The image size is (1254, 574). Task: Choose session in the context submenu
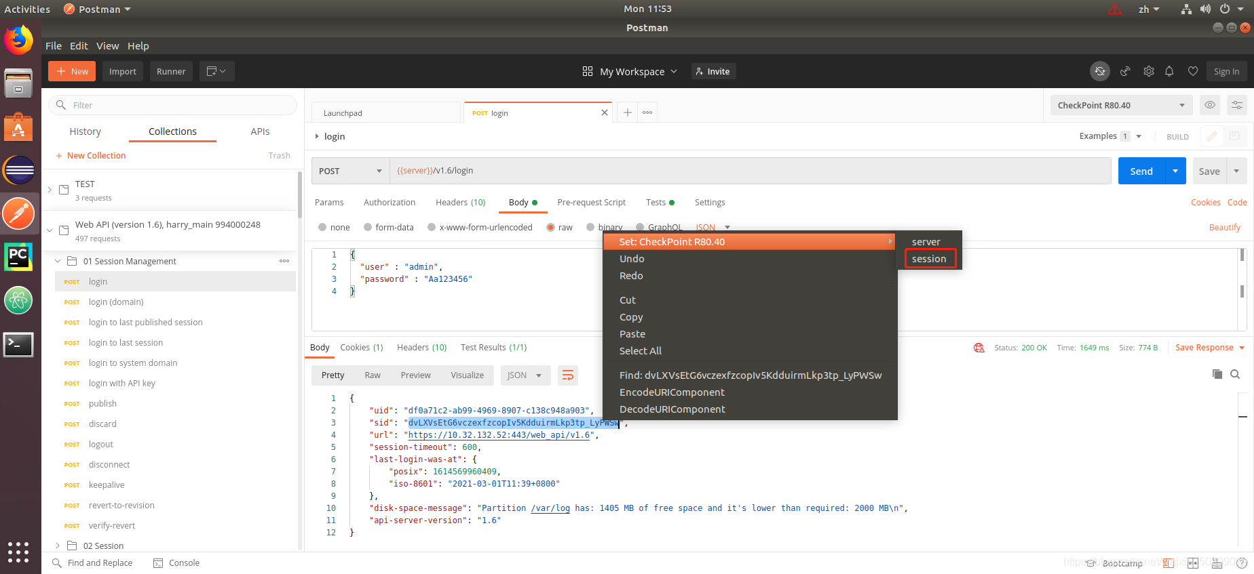(930, 259)
